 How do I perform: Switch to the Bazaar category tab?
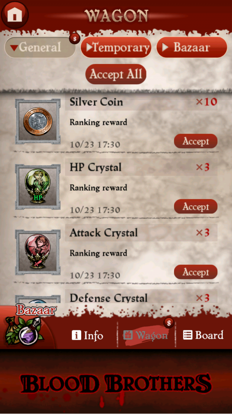192,48
